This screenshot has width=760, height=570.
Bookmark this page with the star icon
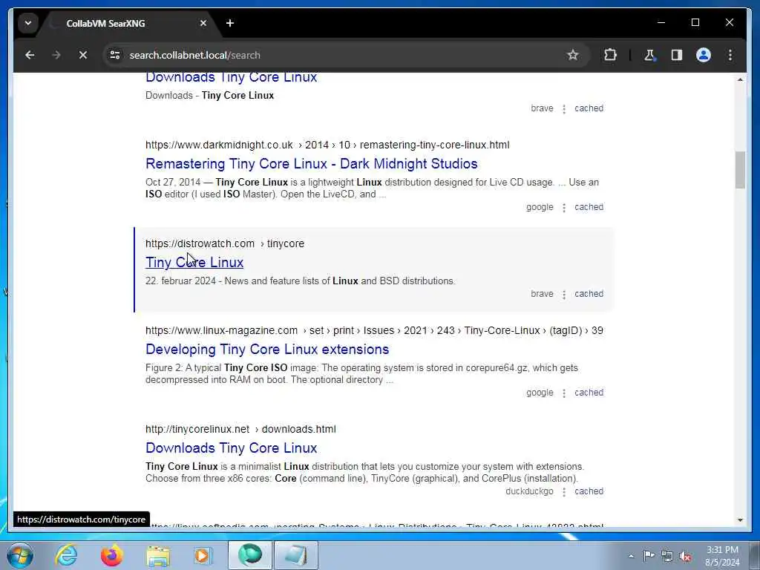[x=573, y=55]
